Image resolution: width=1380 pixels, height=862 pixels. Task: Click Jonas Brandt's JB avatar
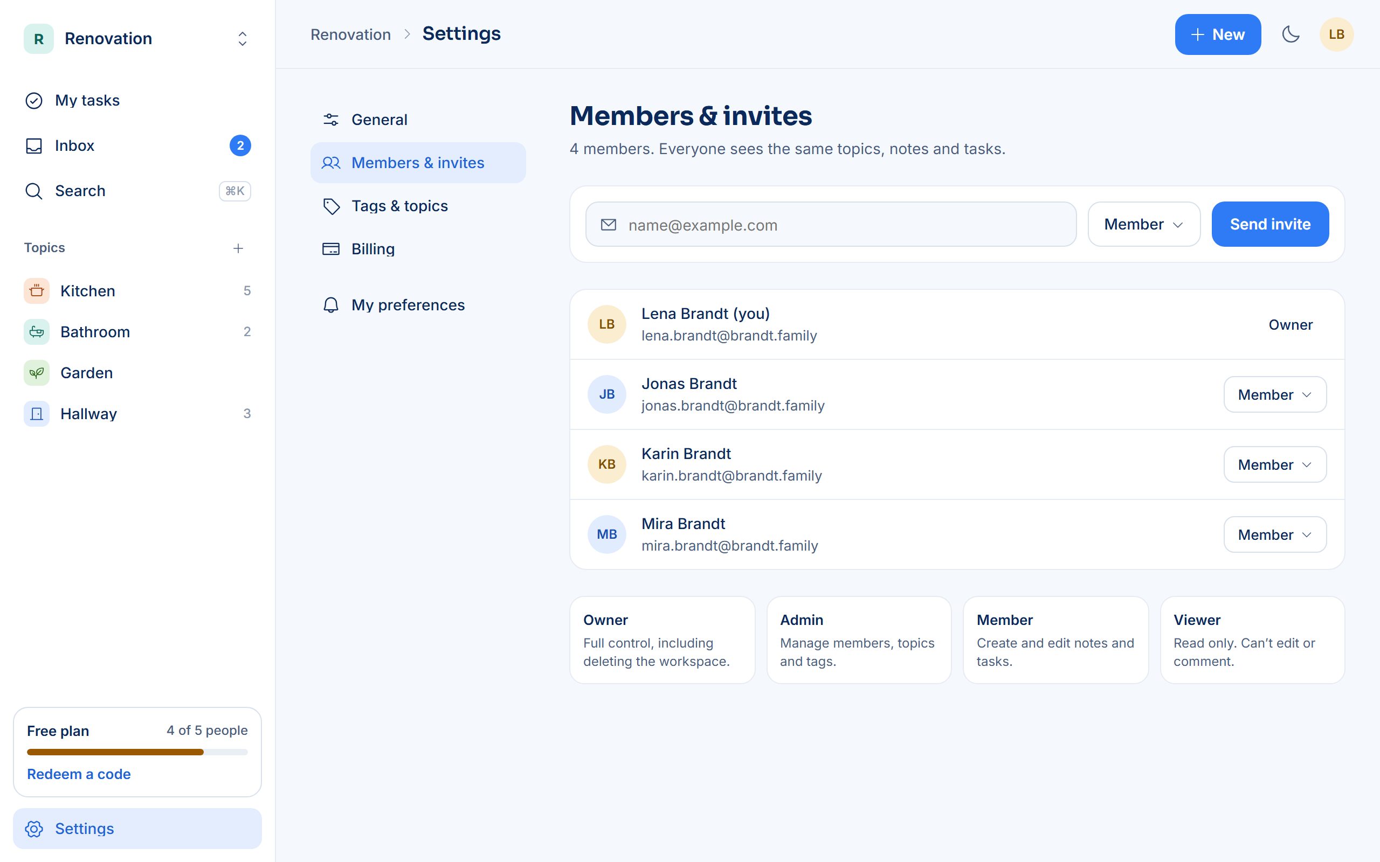point(607,394)
